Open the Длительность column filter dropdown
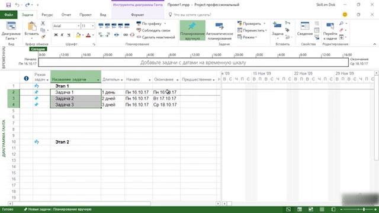This screenshot has width=379, height=213. pyautogui.click(x=122, y=80)
